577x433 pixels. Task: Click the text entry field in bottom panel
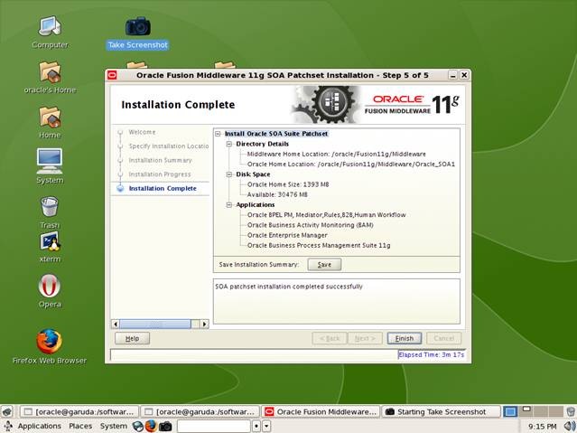213,427
